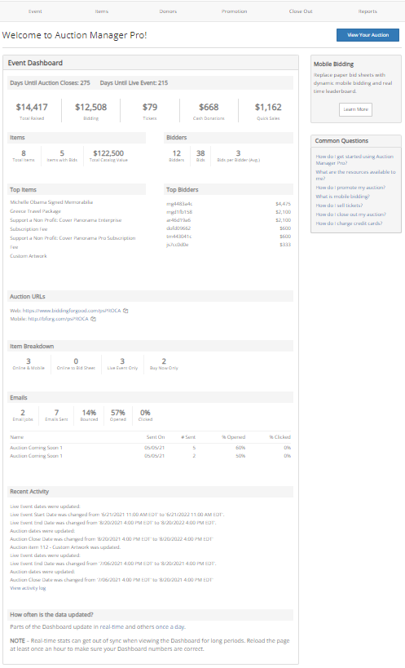Click 'Live Event Start Date was changed' activity entry
405x668 pixels.
click(117, 515)
